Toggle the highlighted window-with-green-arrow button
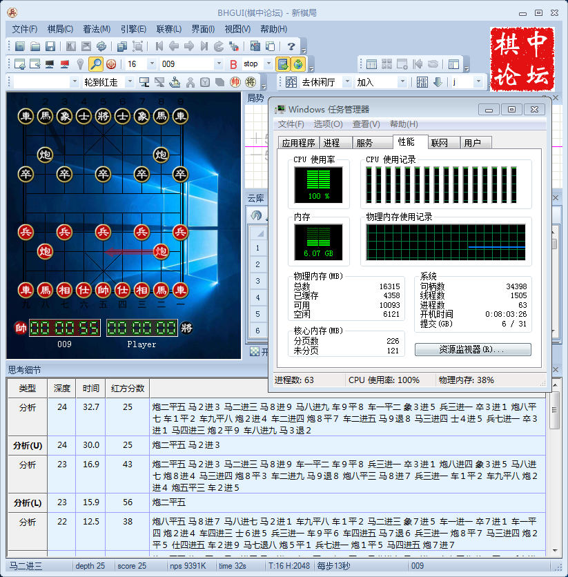 (x=283, y=64)
